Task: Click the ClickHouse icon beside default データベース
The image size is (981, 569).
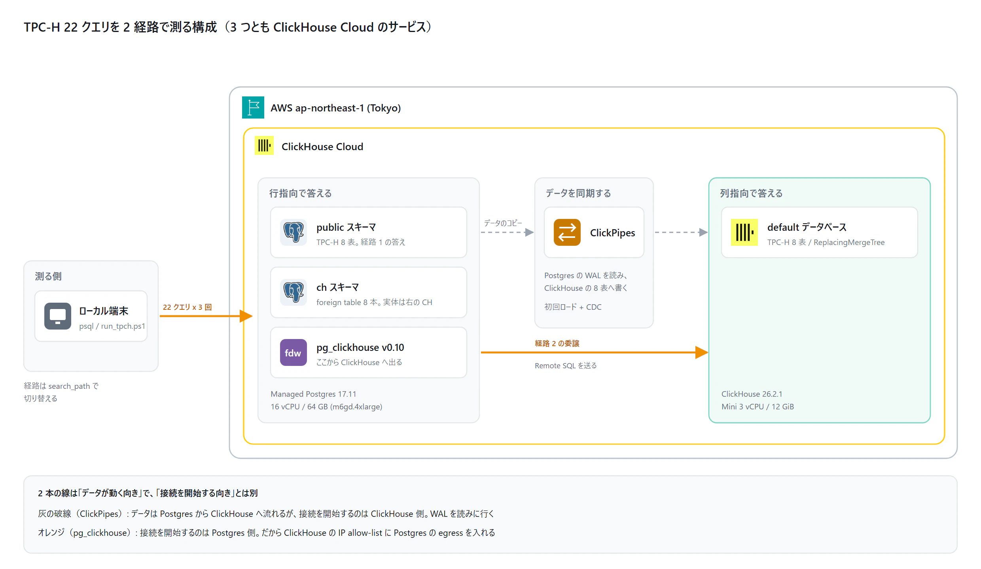Action: 744,232
